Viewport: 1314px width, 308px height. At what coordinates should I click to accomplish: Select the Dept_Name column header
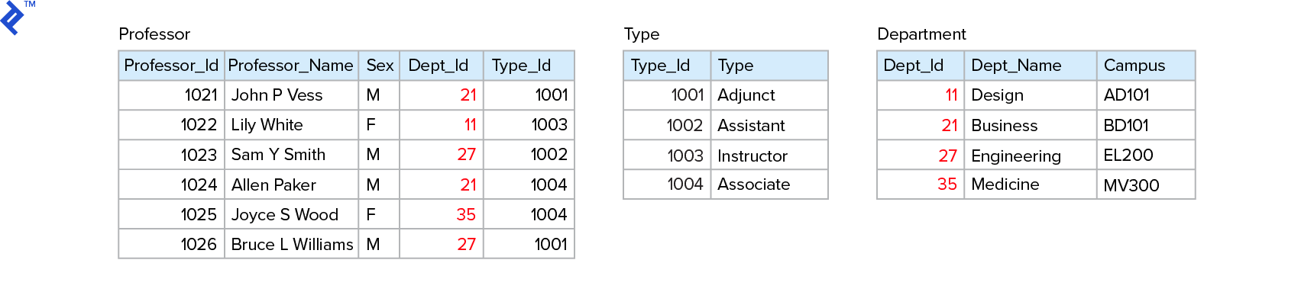(1016, 66)
